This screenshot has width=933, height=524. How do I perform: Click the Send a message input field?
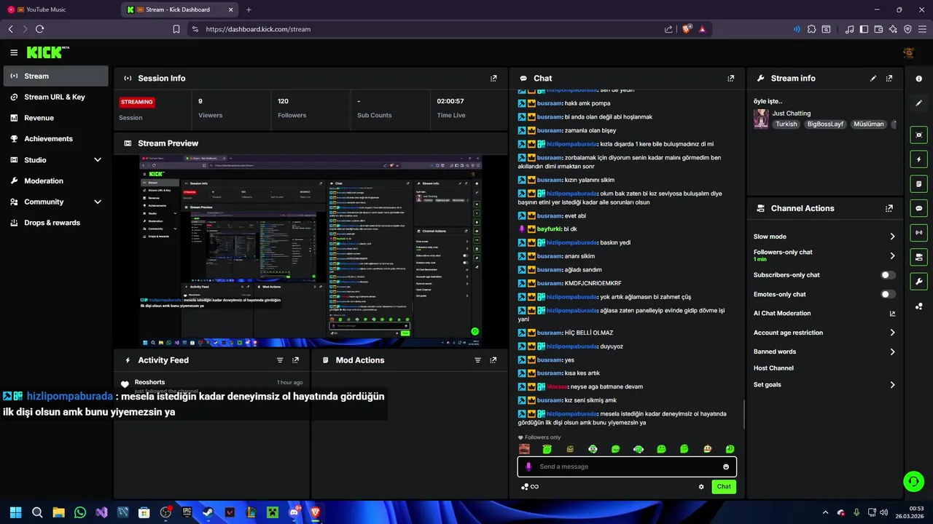click(x=627, y=467)
